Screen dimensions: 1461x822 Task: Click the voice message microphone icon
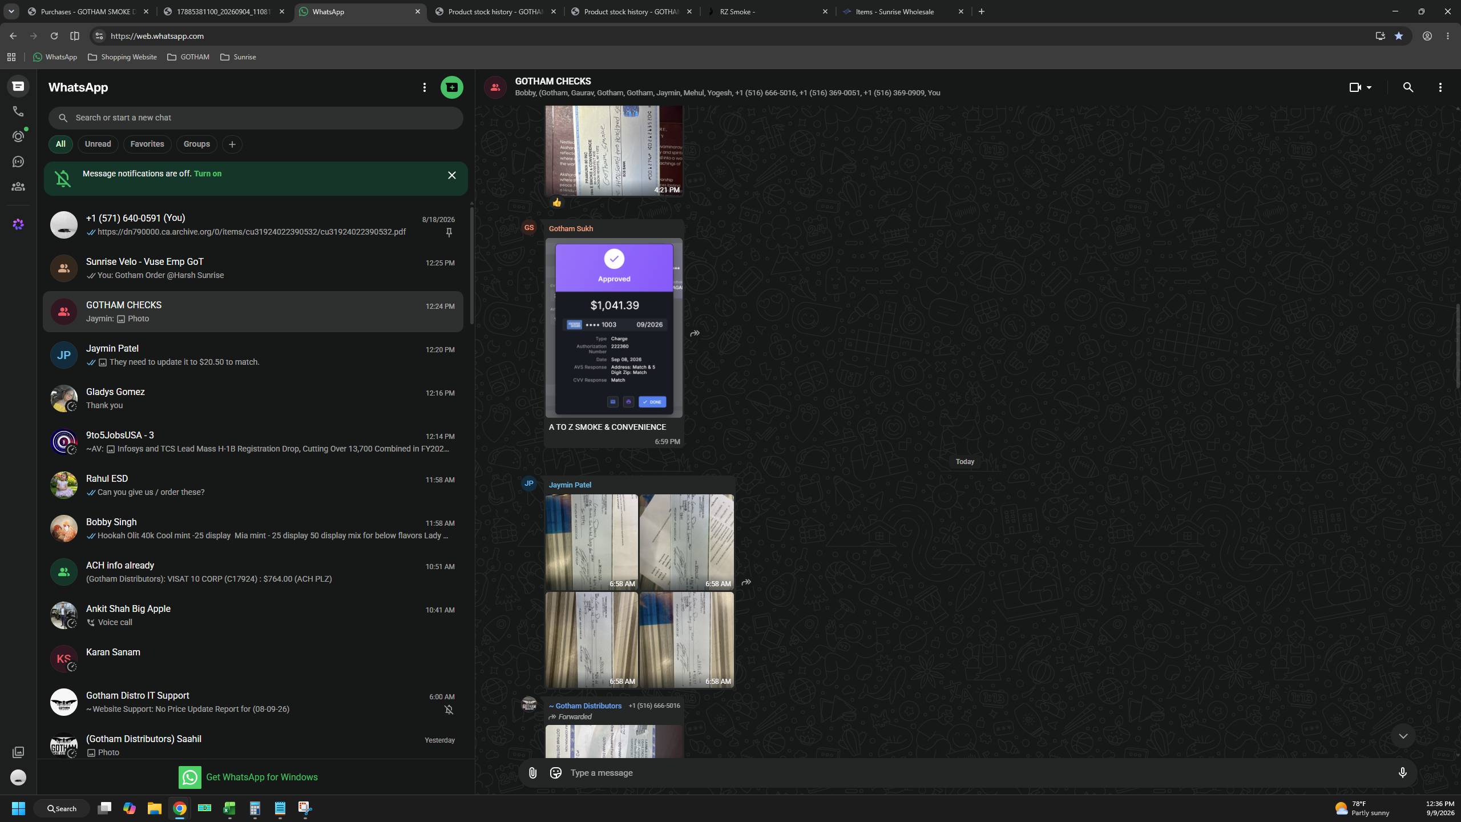click(x=1402, y=773)
